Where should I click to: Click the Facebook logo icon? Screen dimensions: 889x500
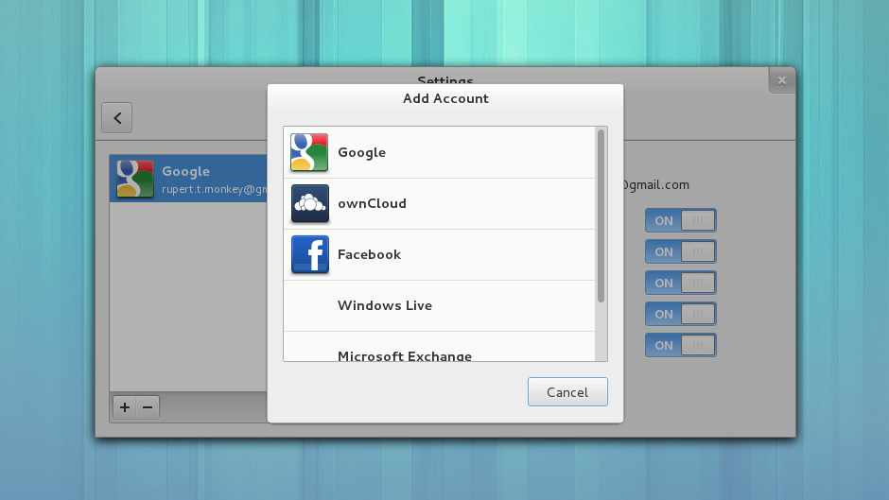click(309, 254)
